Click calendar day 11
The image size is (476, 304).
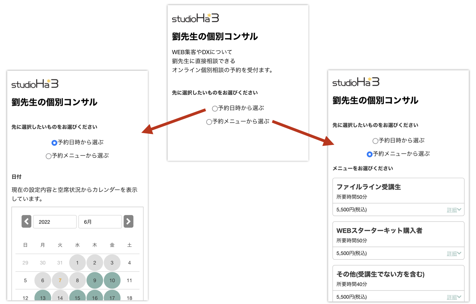[130, 280]
